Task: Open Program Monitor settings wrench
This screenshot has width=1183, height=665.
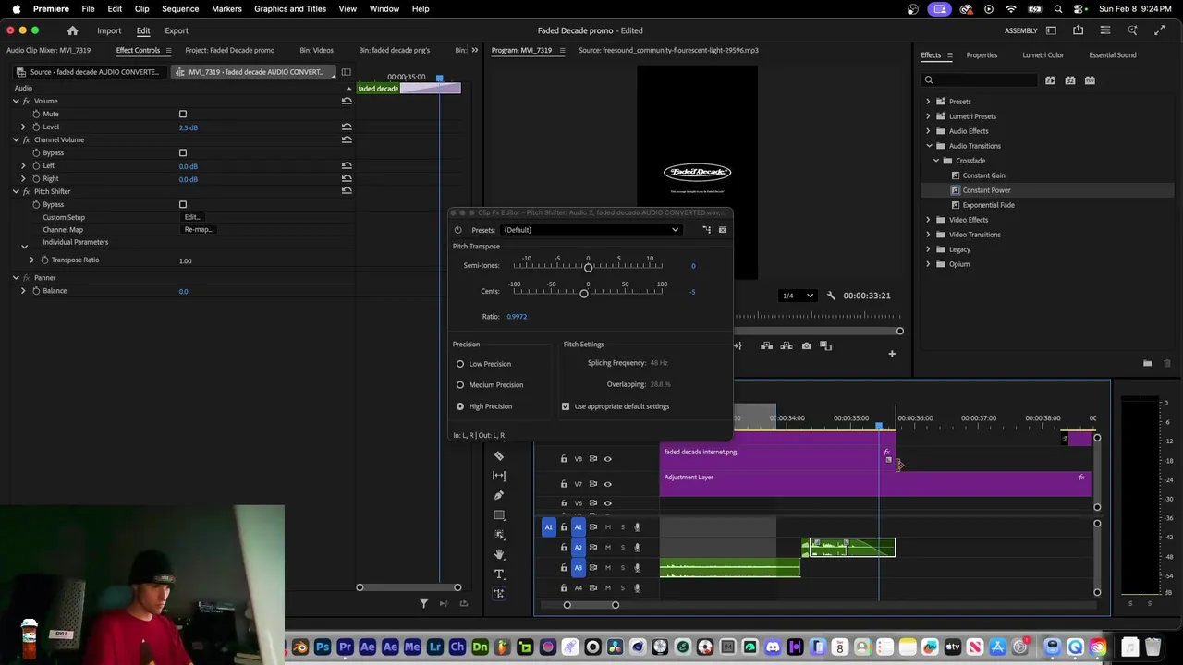Action: click(831, 296)
